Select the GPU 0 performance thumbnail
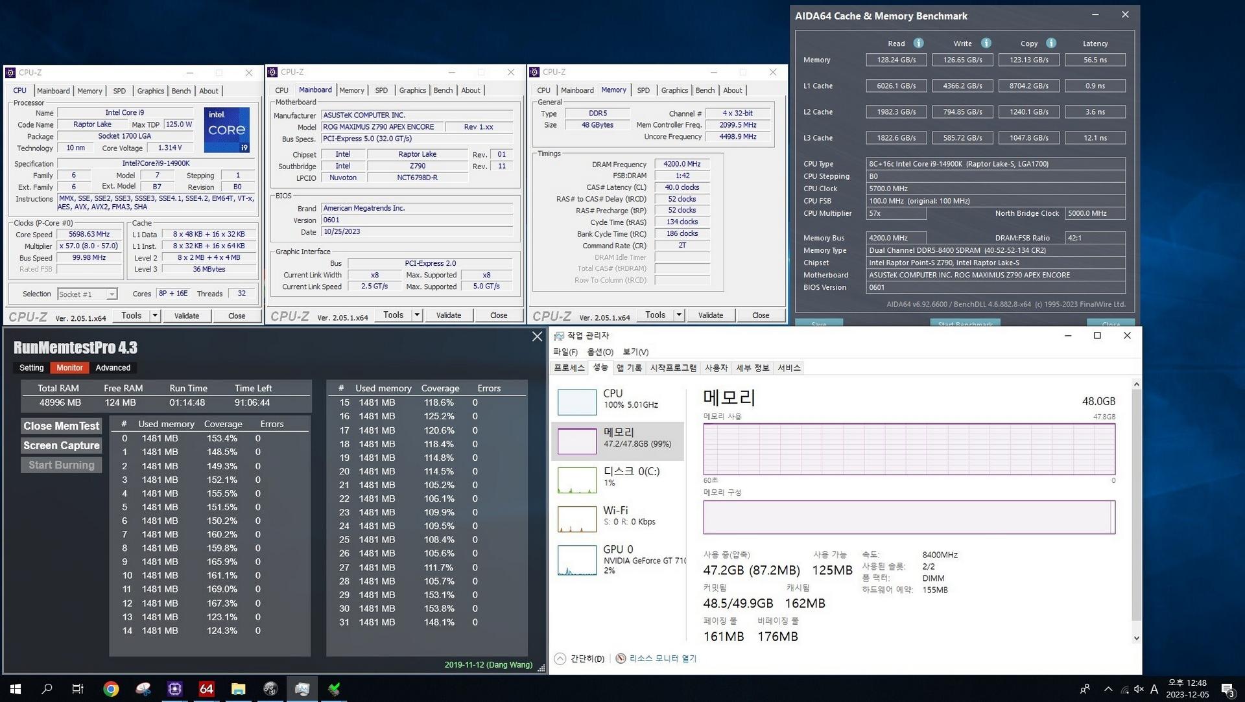 pyautogui.click(x=577, y=560)
